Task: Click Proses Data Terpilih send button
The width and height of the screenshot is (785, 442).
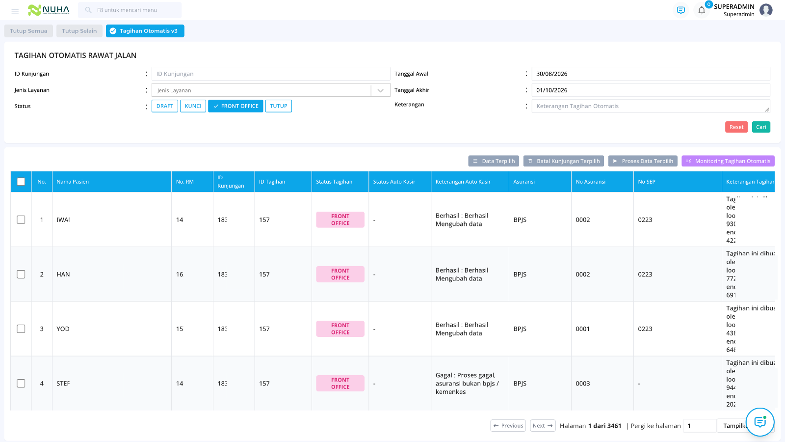Action: tap(643, 161)
